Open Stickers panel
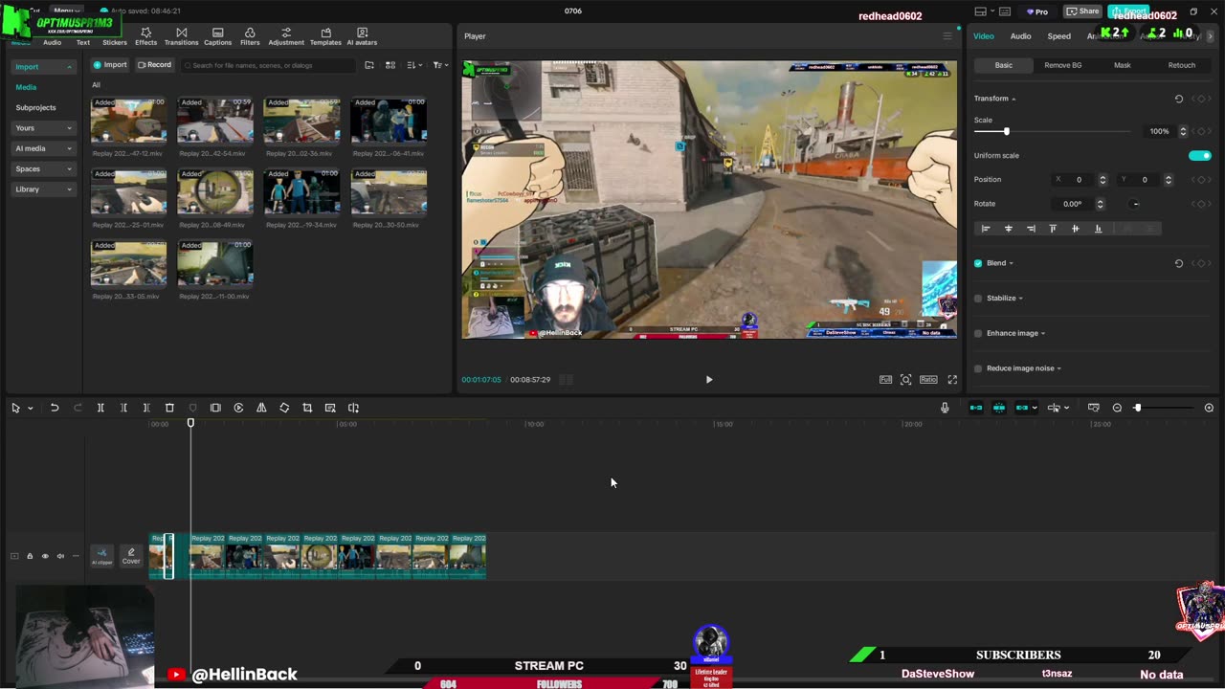Image resolution: width=1225 pixels, height=689 pixels. coord(115,36)
